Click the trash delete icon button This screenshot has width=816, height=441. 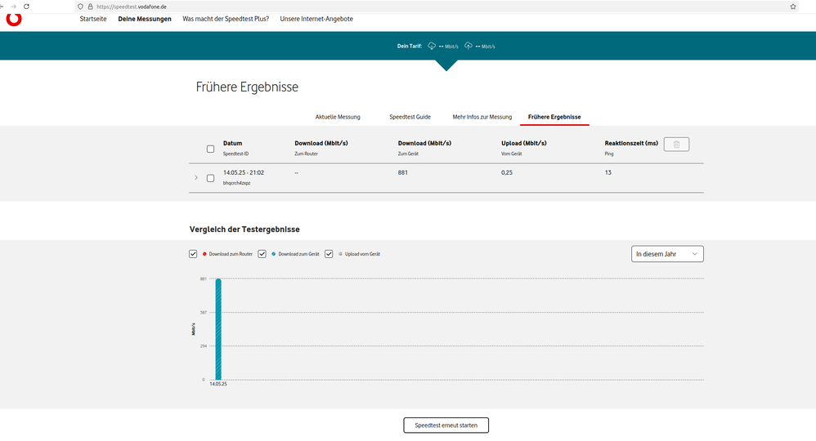[x=676, y=145]
